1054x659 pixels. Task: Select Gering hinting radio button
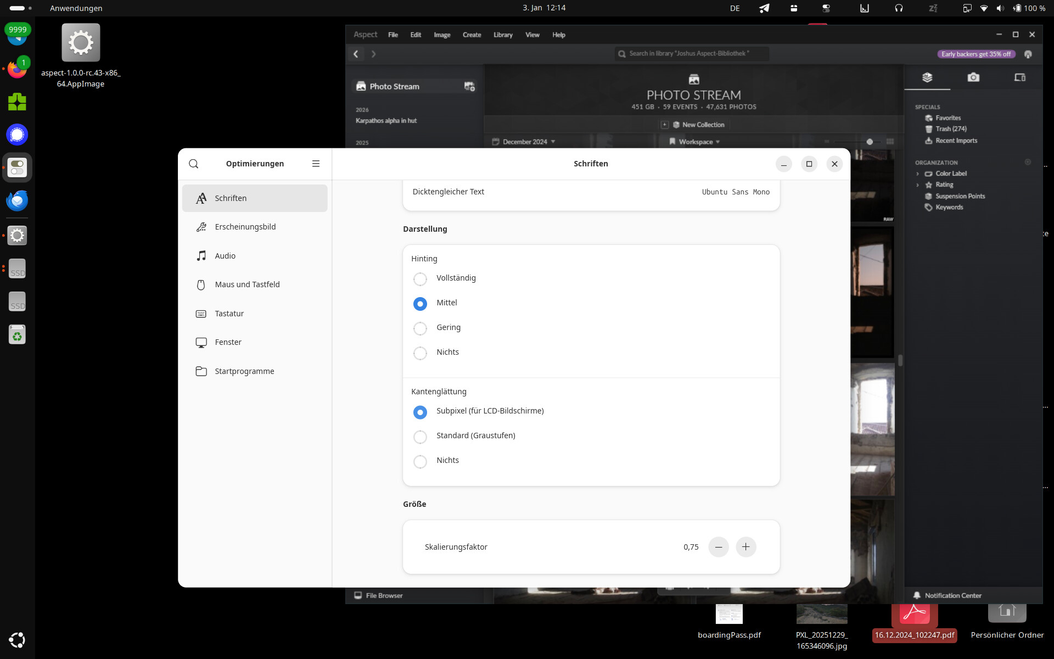point(420,328)
